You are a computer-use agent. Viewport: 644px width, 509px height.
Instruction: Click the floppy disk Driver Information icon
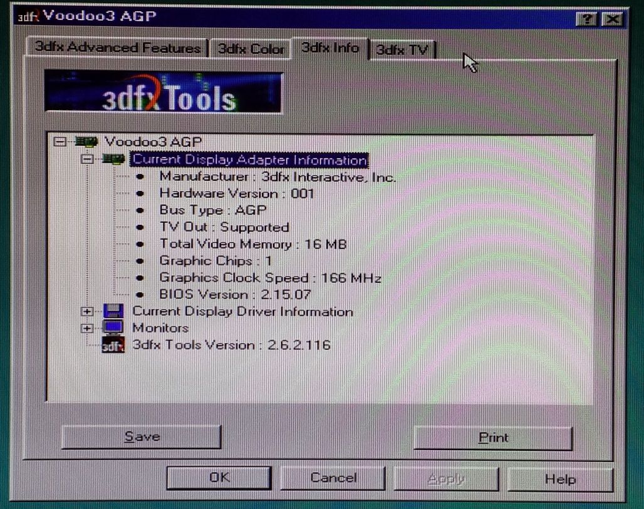pos(113,311)
